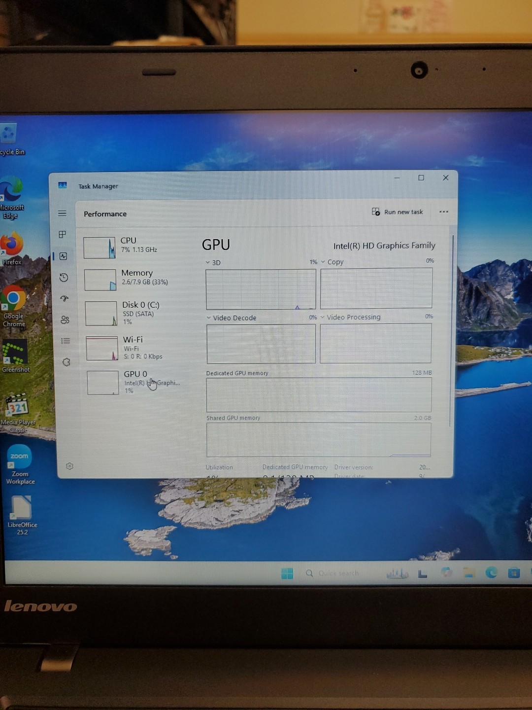Click the Shared GPU memory label

[233, 418]
